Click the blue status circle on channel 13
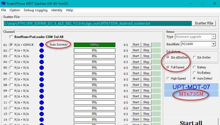 pos(41,114)
